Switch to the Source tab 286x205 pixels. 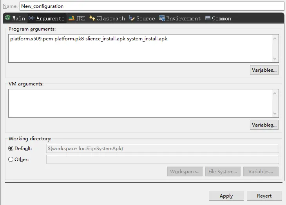[x=142, y=18]
